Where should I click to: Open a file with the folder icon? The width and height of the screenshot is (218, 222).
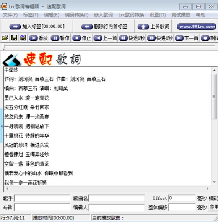5,38
